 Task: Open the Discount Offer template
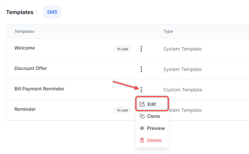[31, 68]
